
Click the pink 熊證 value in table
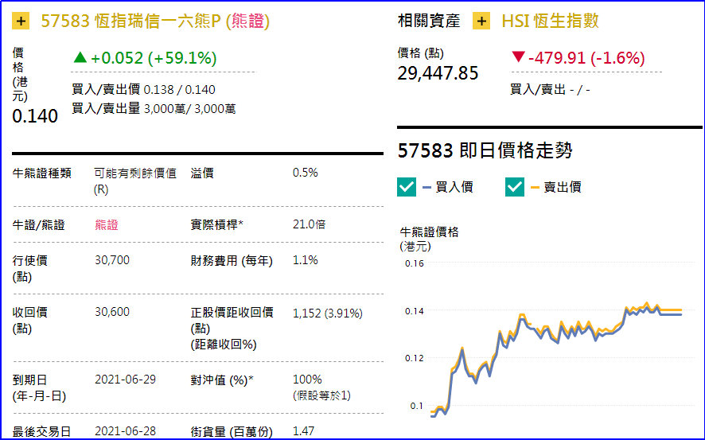(x=107, y=224)
